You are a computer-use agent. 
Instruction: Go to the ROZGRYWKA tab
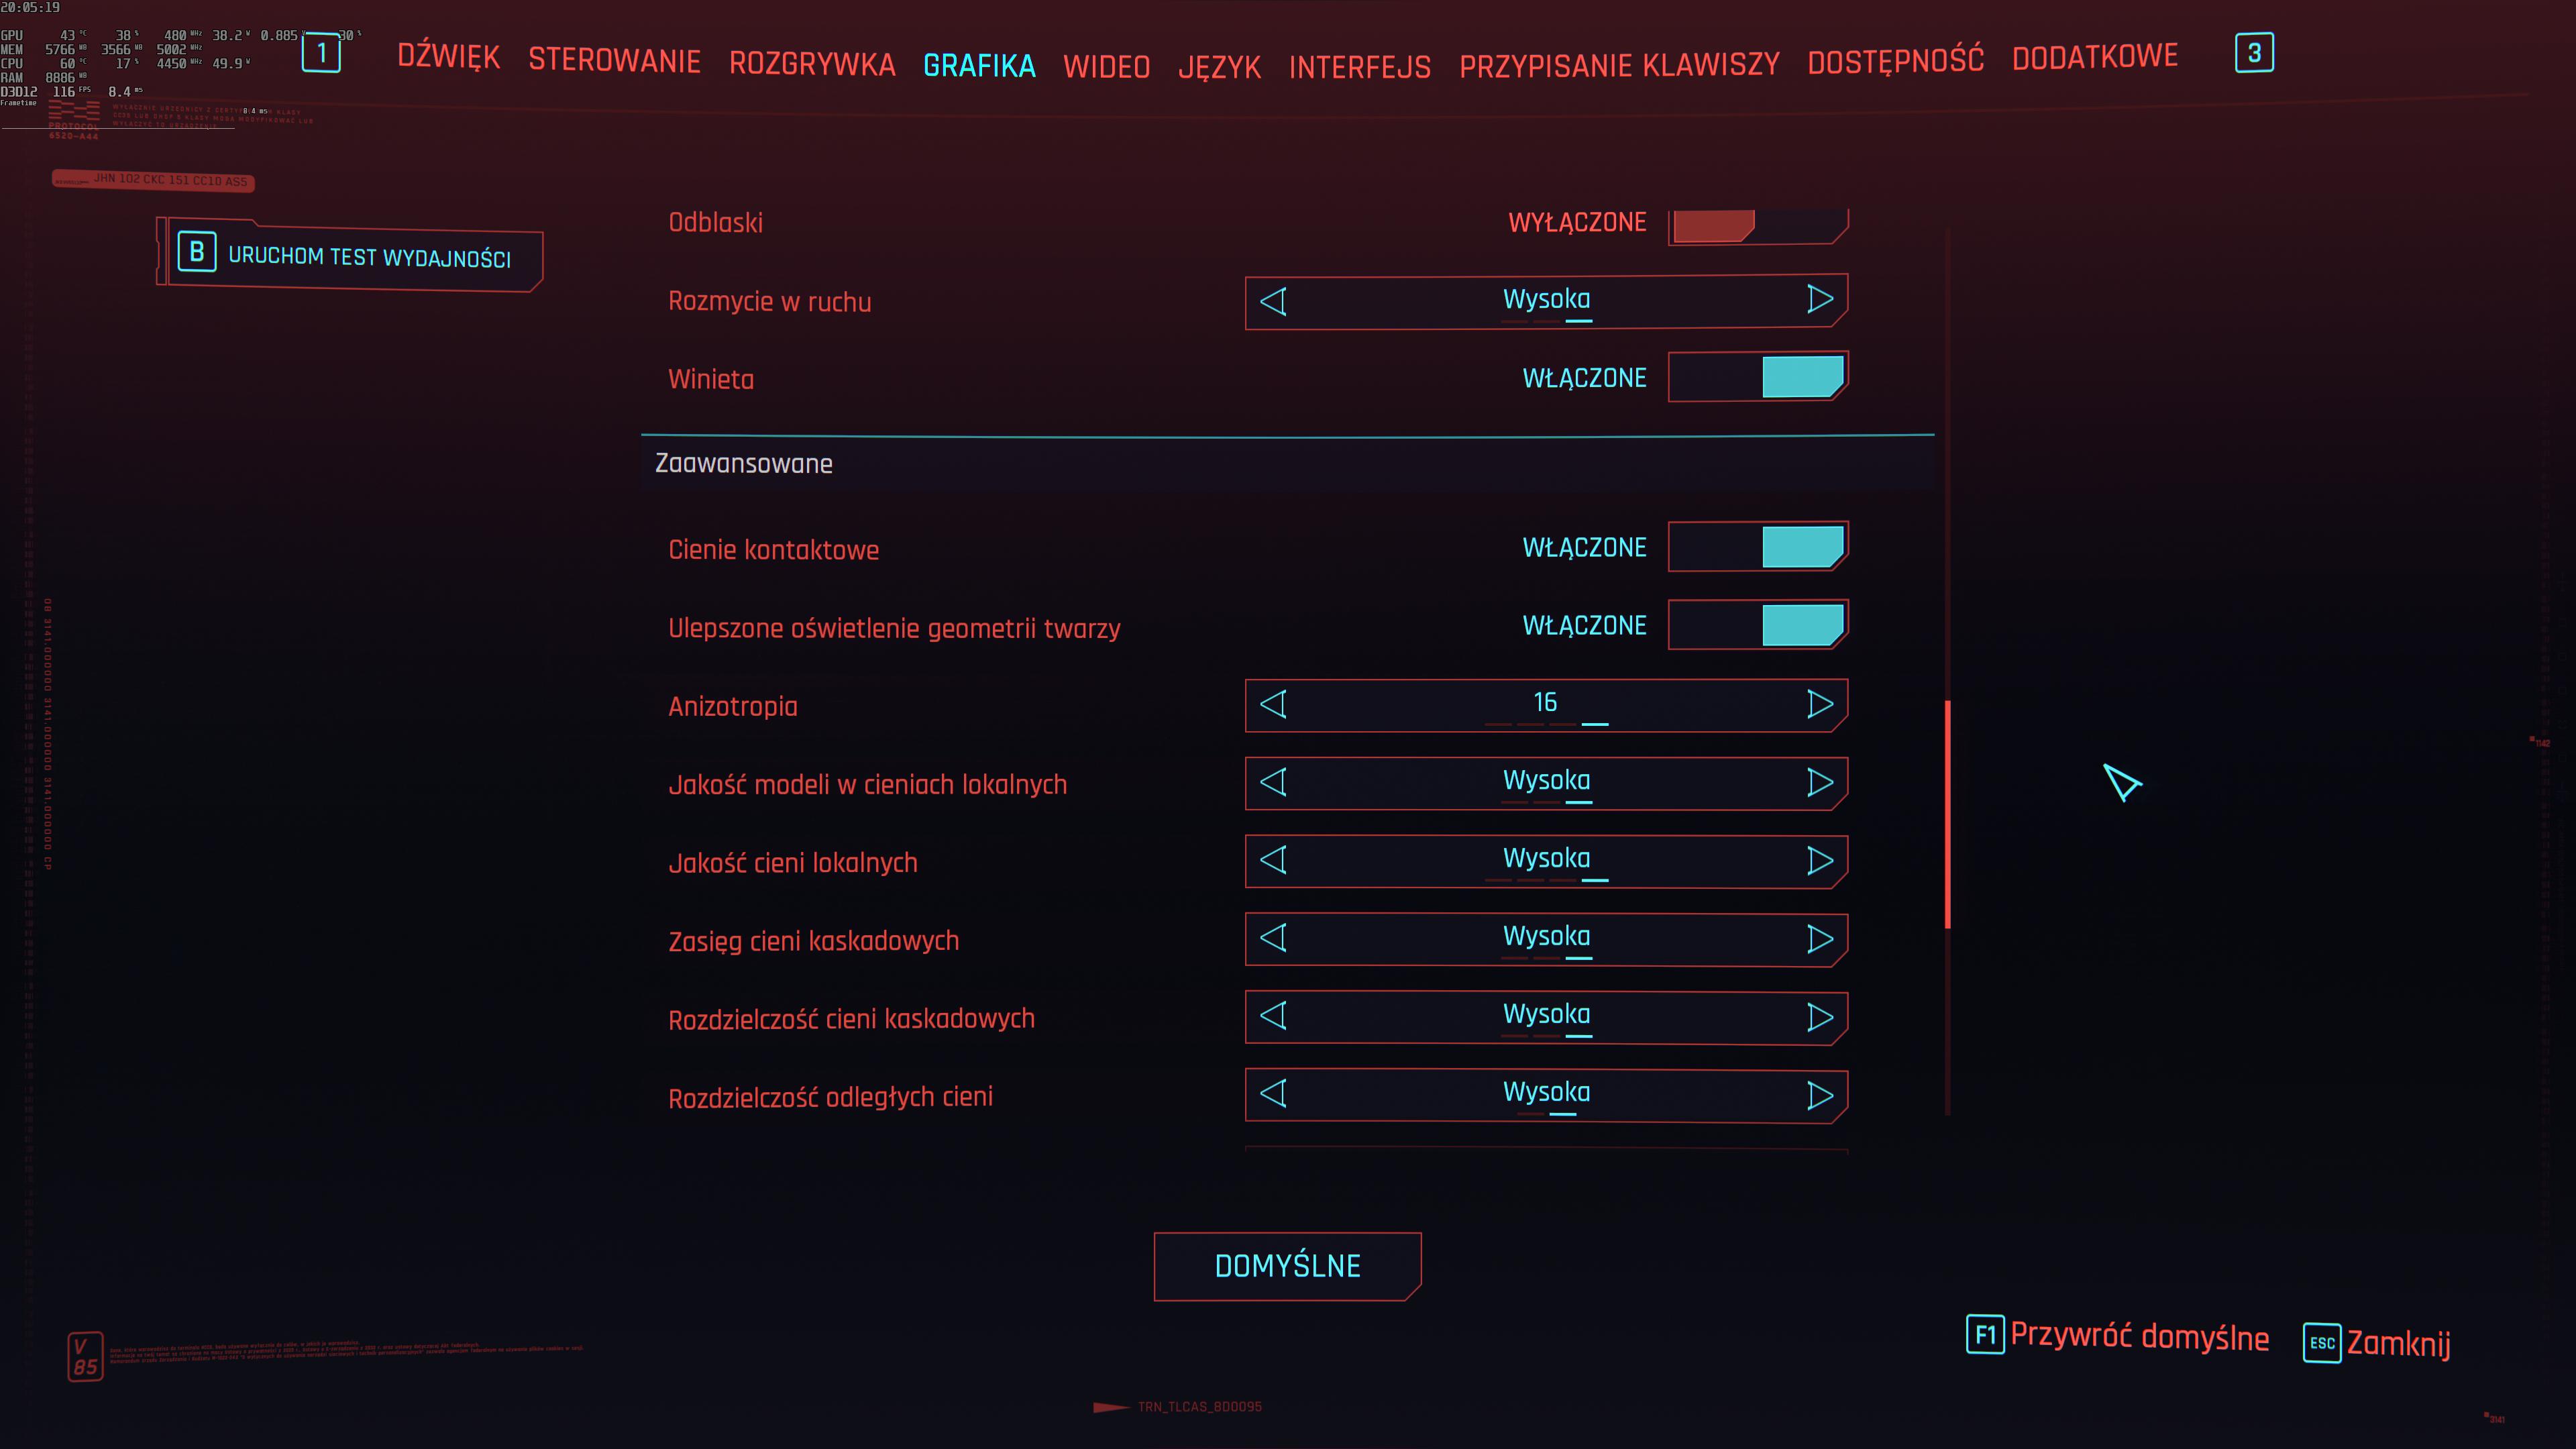tap(812, 64)
